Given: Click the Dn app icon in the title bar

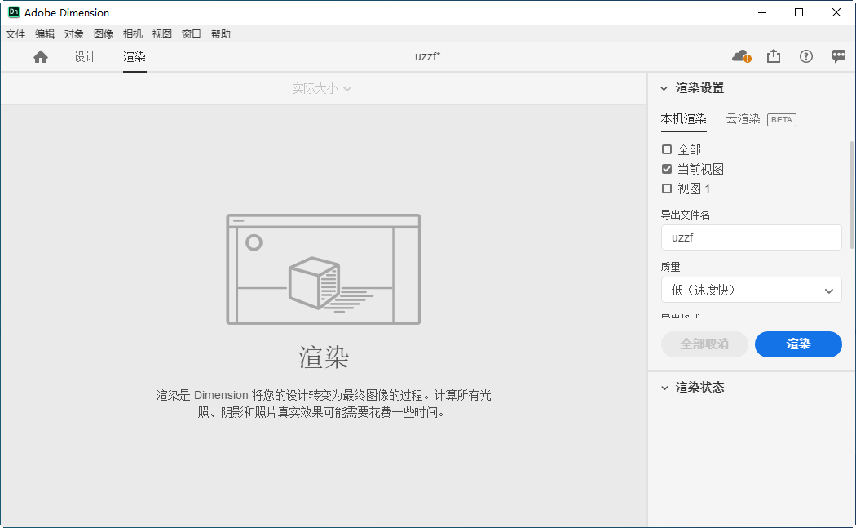Looking at the screenshot, I should coord(12,12).
